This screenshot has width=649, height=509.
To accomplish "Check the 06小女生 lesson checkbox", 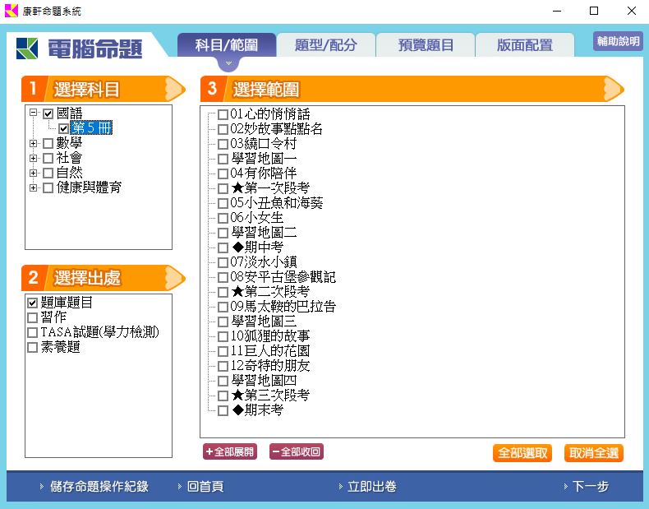I will tap(223, 218).
